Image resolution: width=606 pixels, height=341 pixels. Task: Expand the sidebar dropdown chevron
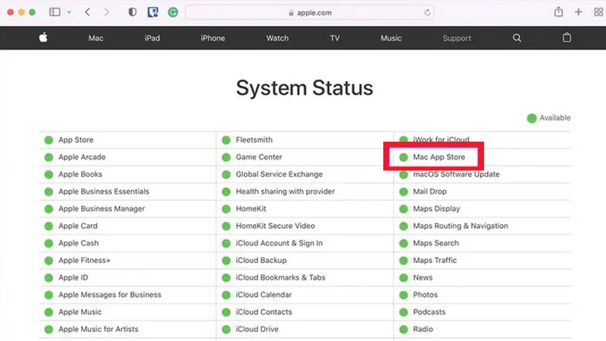(x=69, y=12)
